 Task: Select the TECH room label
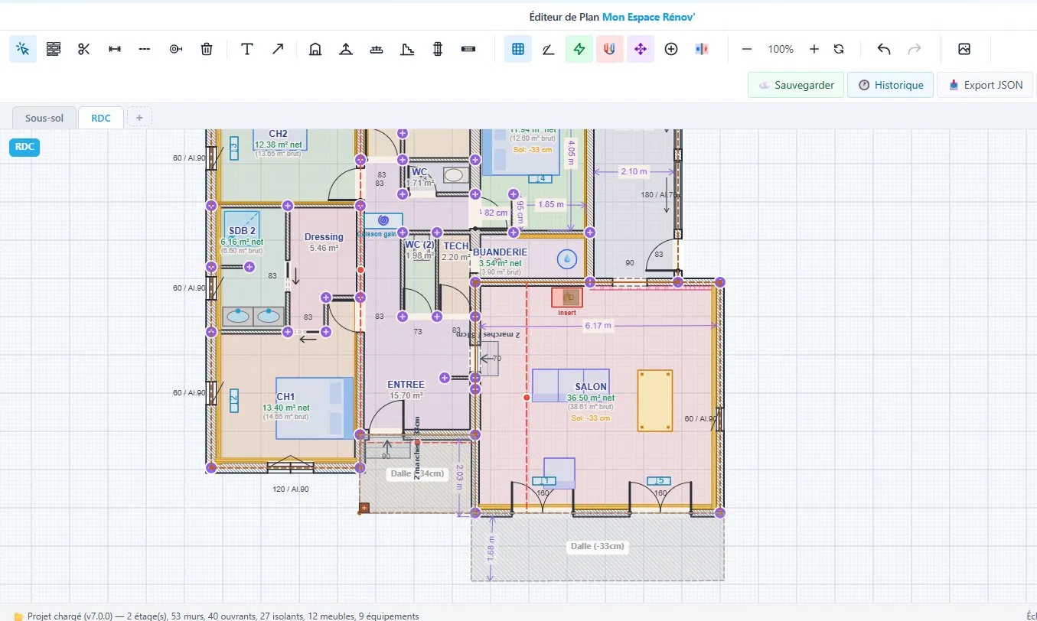pyautogui.click(x=456, y=246)
